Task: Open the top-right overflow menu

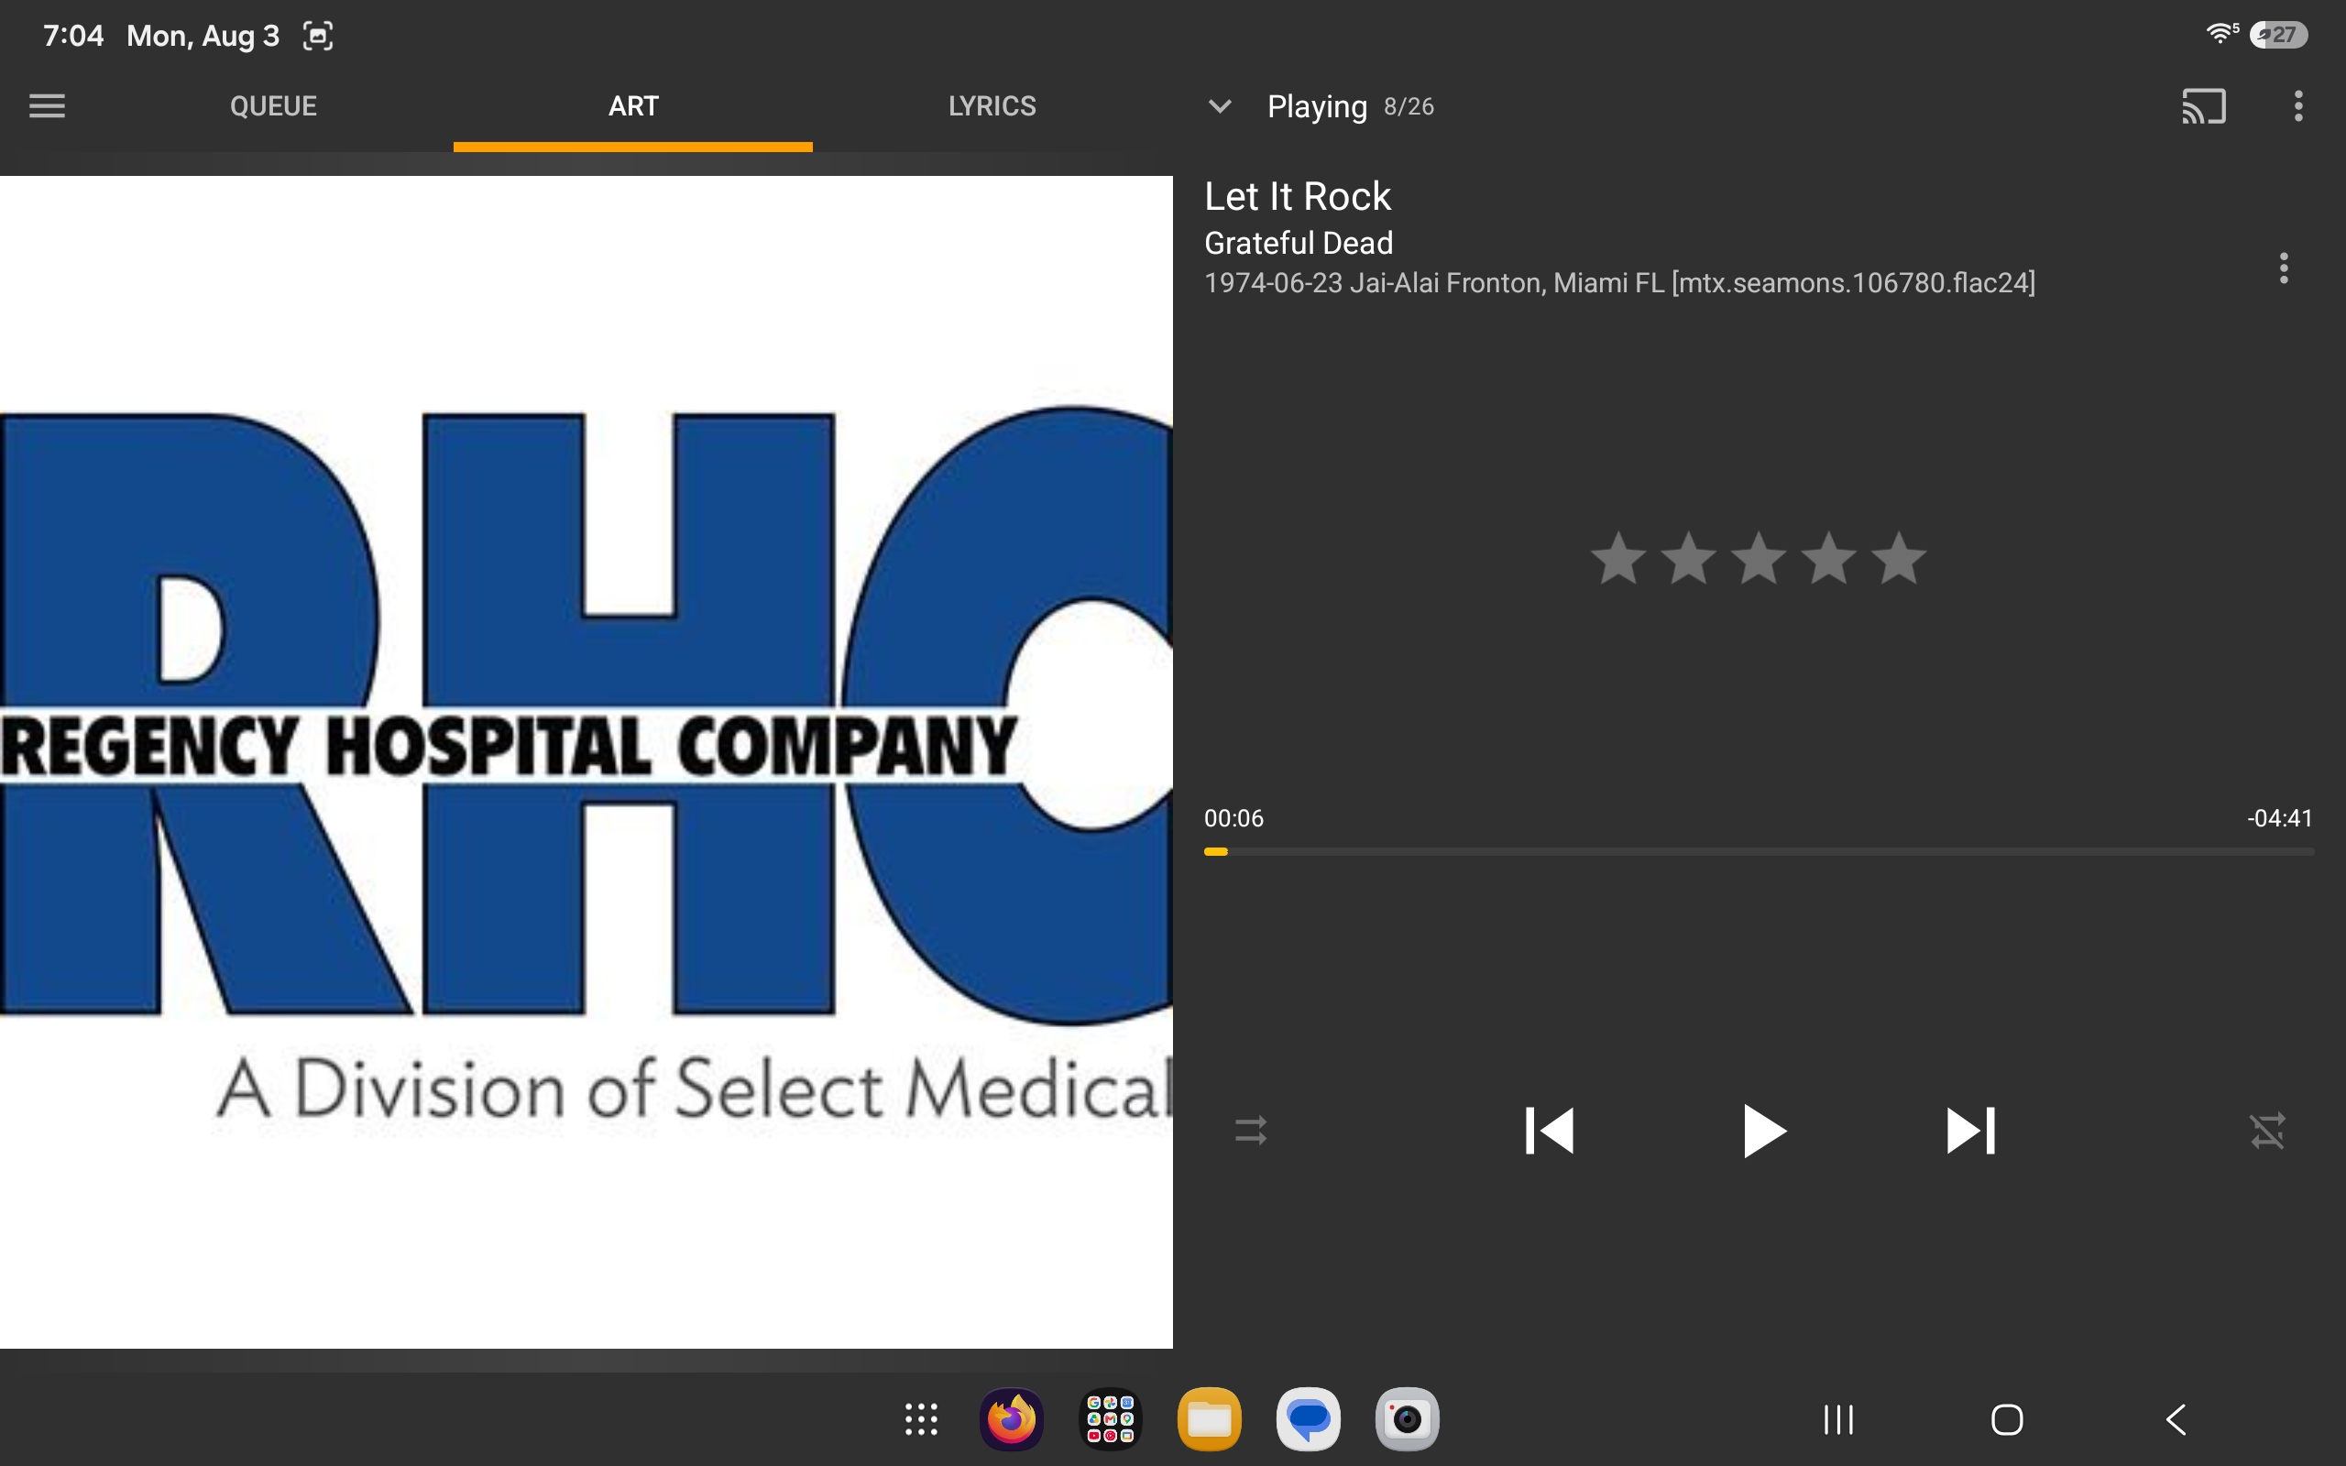Action: [x=2297, y=105]
